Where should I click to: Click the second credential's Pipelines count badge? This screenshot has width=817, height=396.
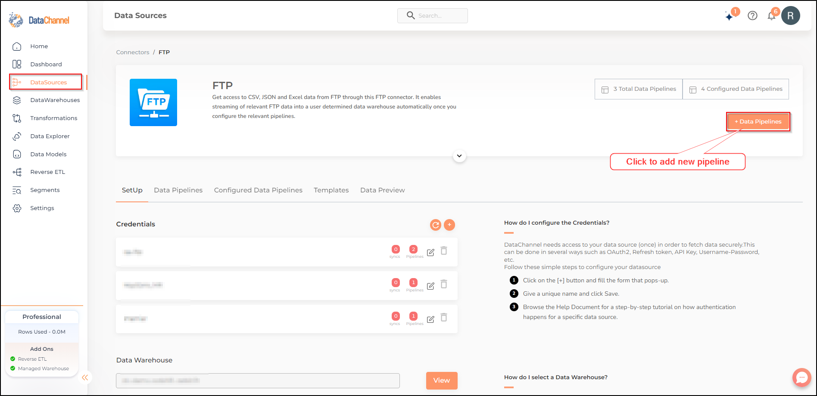[x=413, y=282]
